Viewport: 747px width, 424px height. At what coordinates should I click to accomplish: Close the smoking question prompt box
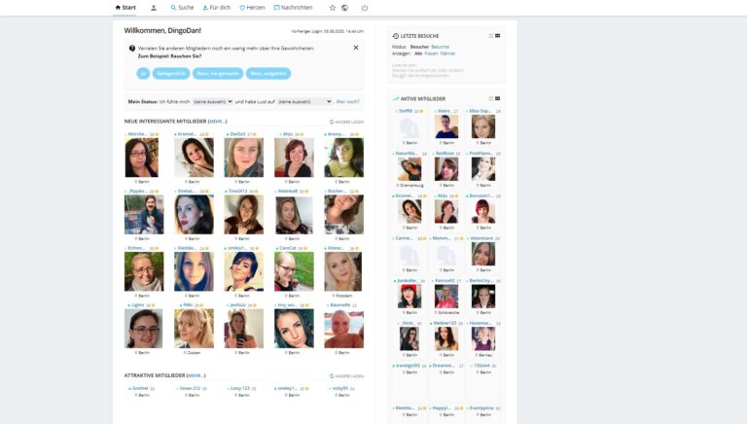click(356, 48)
